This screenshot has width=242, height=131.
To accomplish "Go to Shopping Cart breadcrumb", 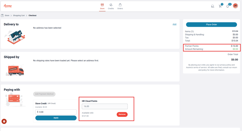I will tap(19, 16).
